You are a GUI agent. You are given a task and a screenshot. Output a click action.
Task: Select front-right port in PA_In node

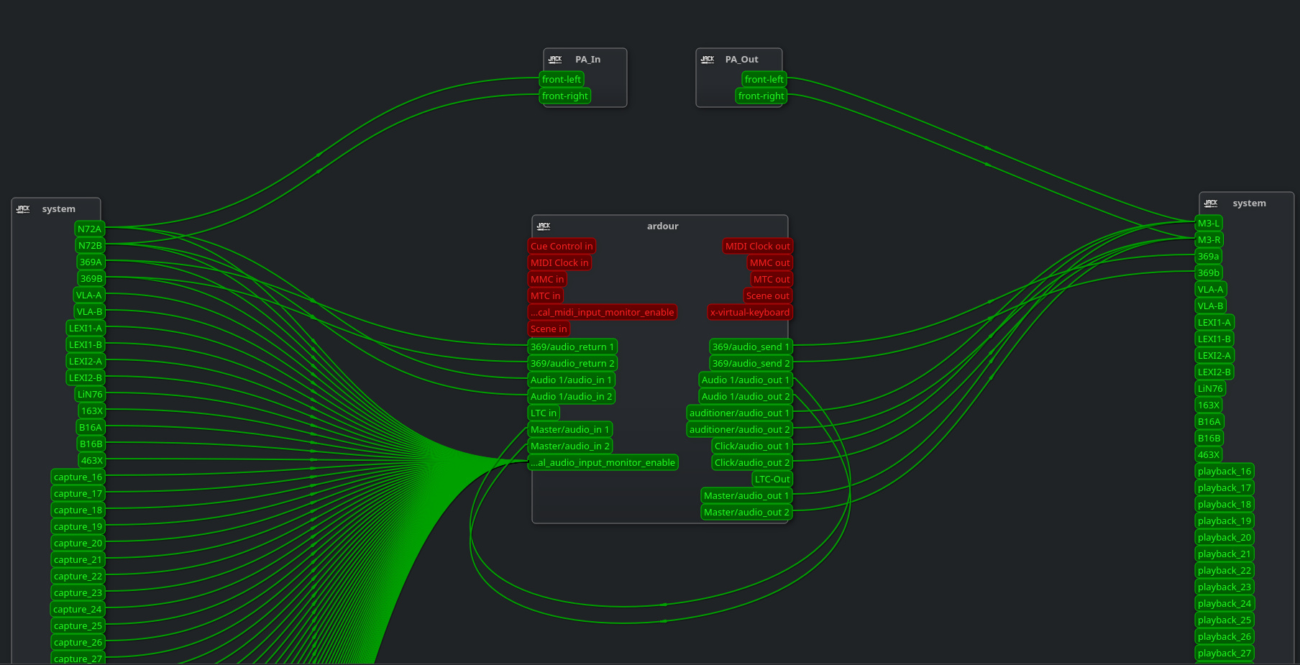(x=565, y=96)
